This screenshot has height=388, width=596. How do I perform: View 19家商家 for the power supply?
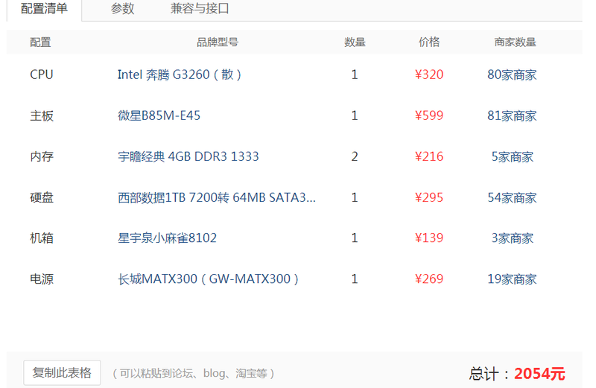512,280
